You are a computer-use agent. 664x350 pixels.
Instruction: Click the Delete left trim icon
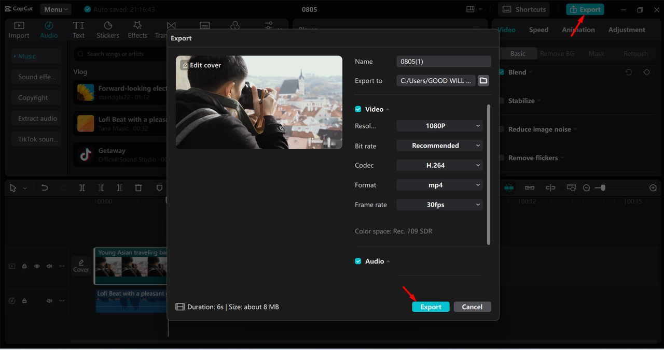[101, 188]
